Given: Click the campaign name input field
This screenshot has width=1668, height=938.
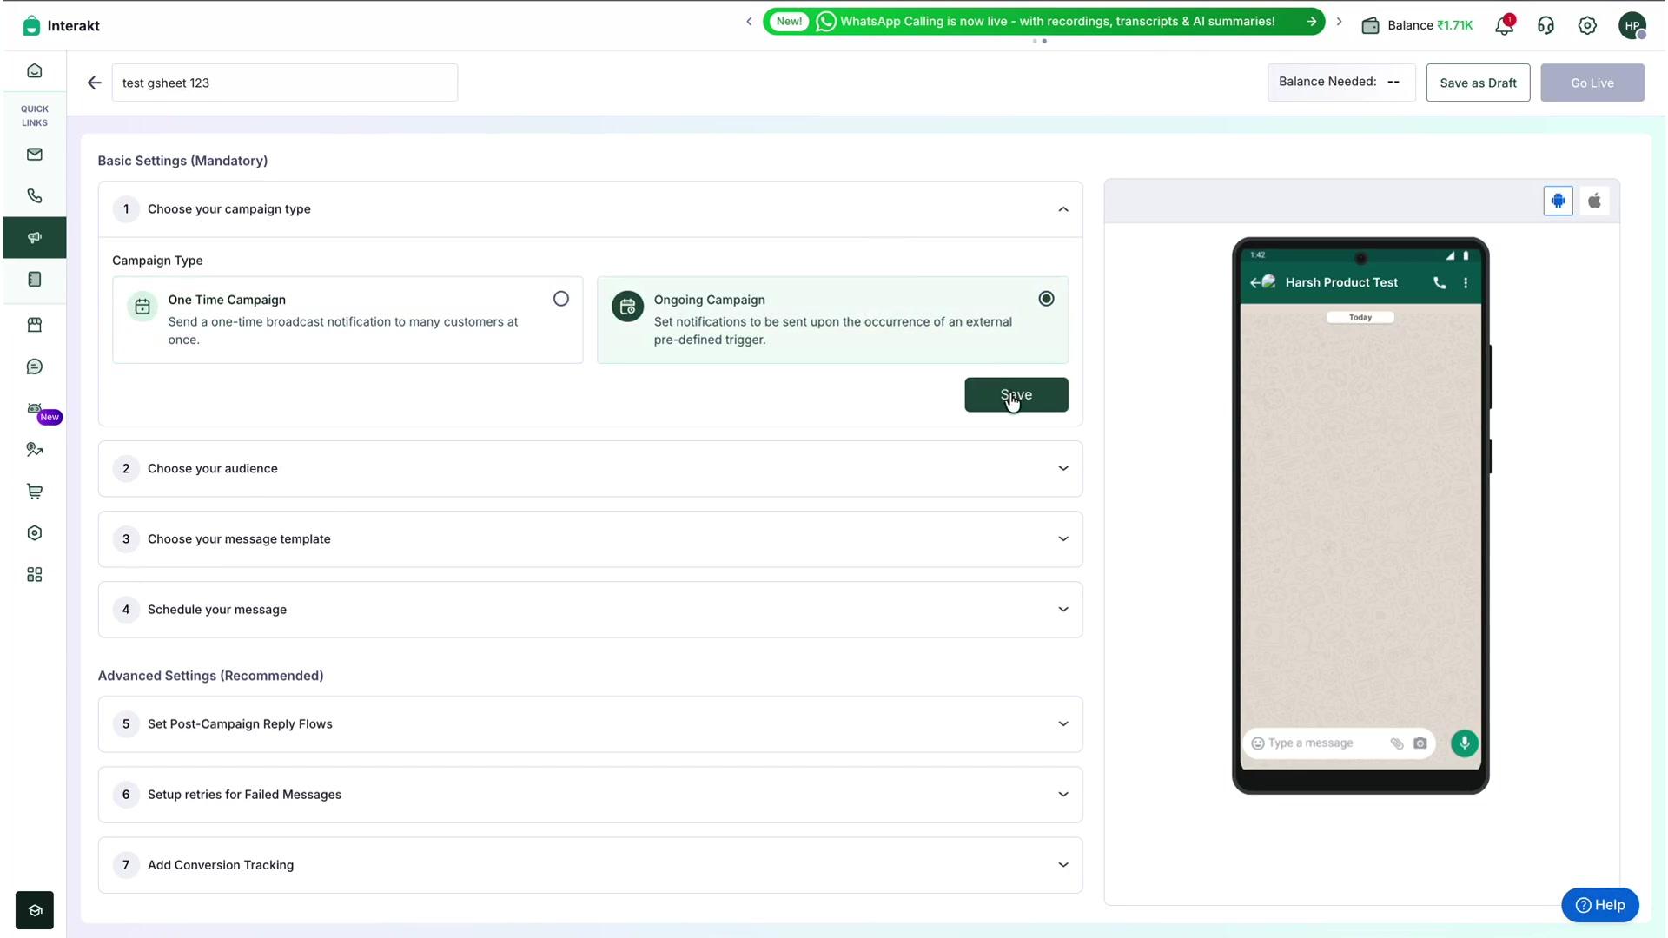Looking at the screenshot, I should point(285,83).
